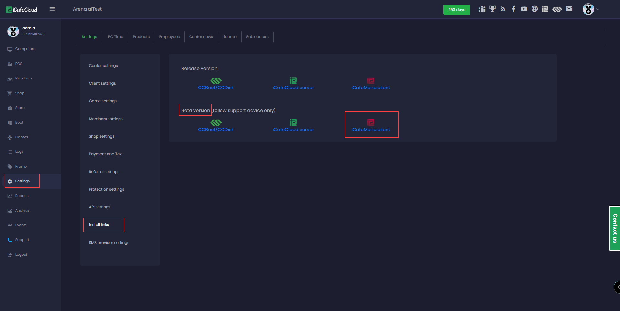Open the mail envelope icon
620x311 pixels.
point(569,9)
